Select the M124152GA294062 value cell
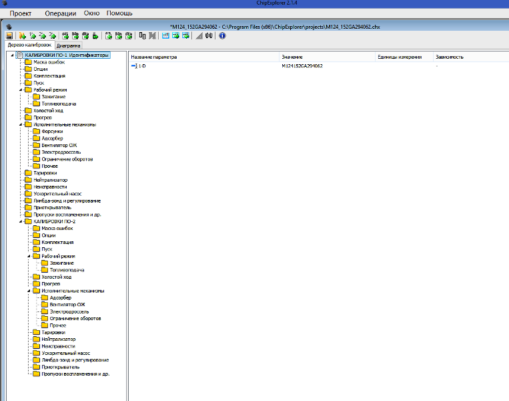This screenshot has width=509, height=401. tap(302, 66)
